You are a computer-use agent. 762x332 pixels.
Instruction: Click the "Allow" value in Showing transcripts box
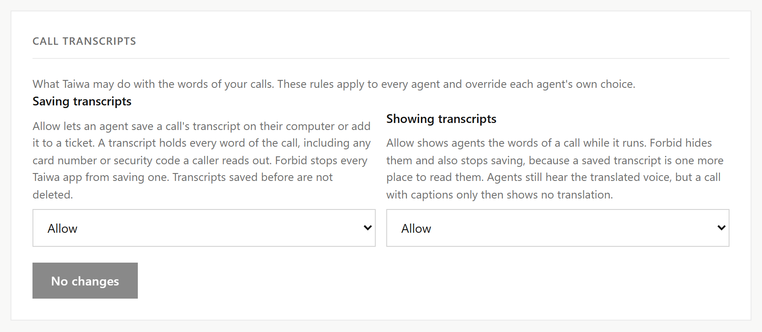pos(416,228)
